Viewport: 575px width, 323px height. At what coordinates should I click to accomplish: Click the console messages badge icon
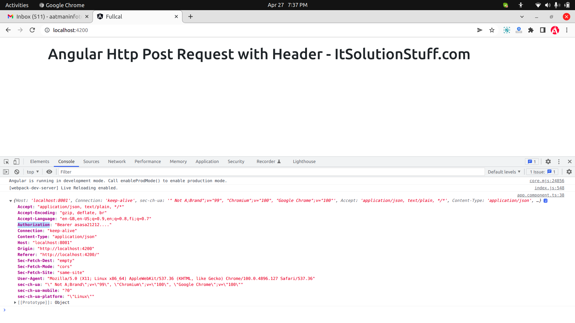pos(532,161)
